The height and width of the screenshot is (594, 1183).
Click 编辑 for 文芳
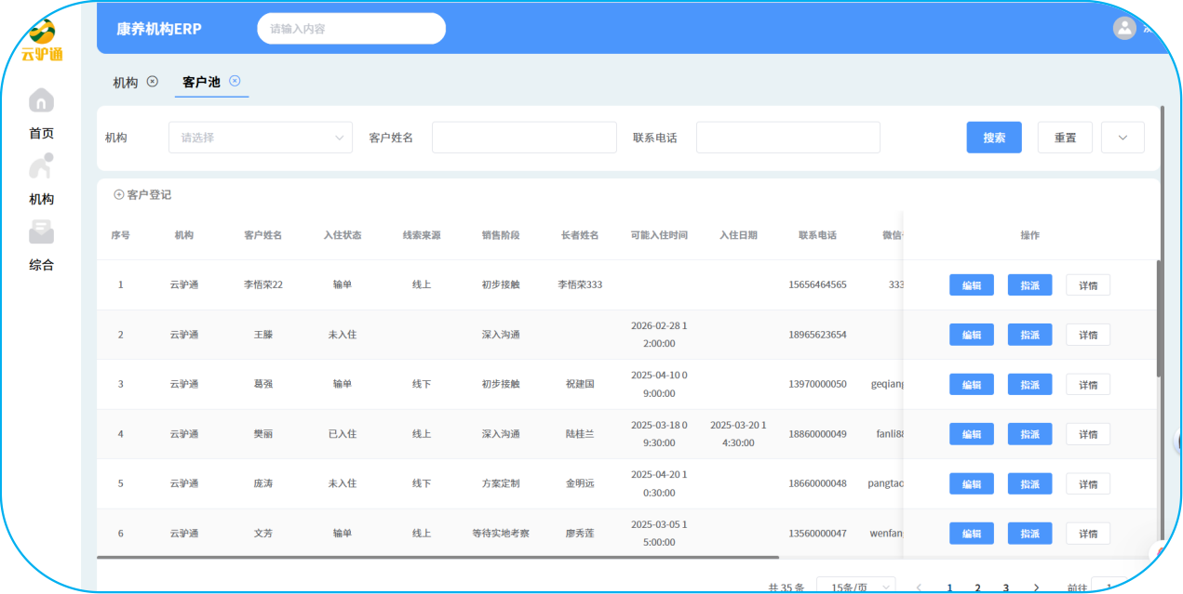972,534
